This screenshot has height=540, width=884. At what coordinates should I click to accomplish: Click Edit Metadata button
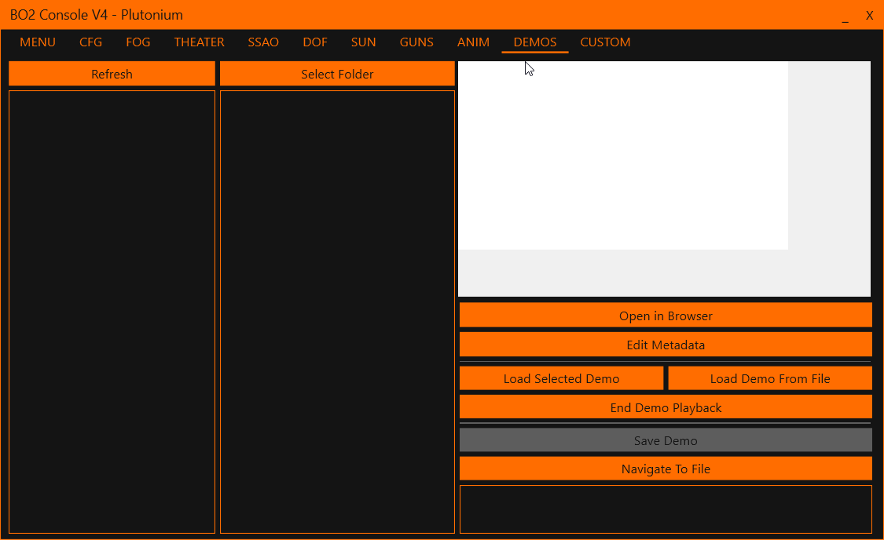point(666,345)
